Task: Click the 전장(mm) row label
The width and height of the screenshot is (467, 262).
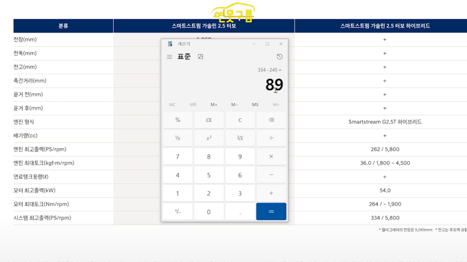Action: click(25, 39)
